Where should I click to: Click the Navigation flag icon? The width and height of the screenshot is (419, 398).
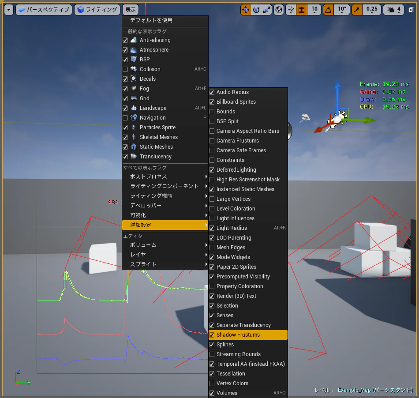coord(134,118)
